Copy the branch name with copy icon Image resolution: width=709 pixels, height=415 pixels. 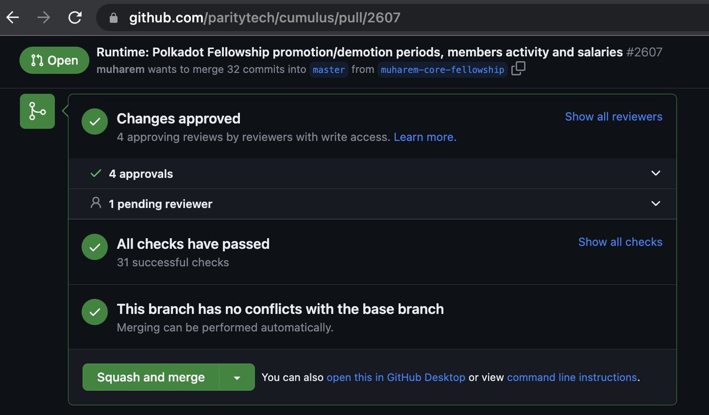(x=518, y=69)
